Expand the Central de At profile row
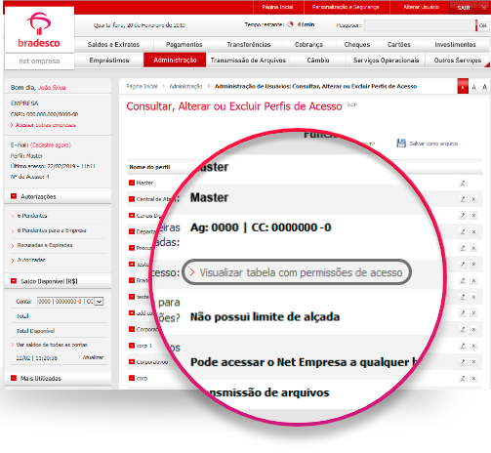Screen dimensions: 491x453 (x=132, y=199)
